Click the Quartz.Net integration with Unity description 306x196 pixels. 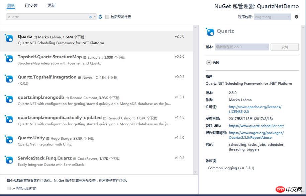(x=45, y=144)
